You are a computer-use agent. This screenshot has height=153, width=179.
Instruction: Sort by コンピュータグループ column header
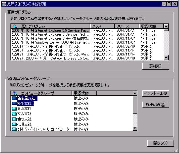(42, 93)
